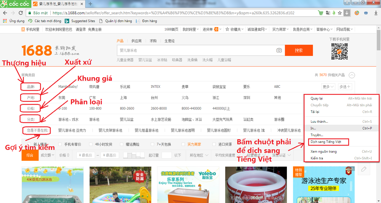Tick the 实力商家 checkbox
This screenshot has width=381, height=203.
pos(183,144)
